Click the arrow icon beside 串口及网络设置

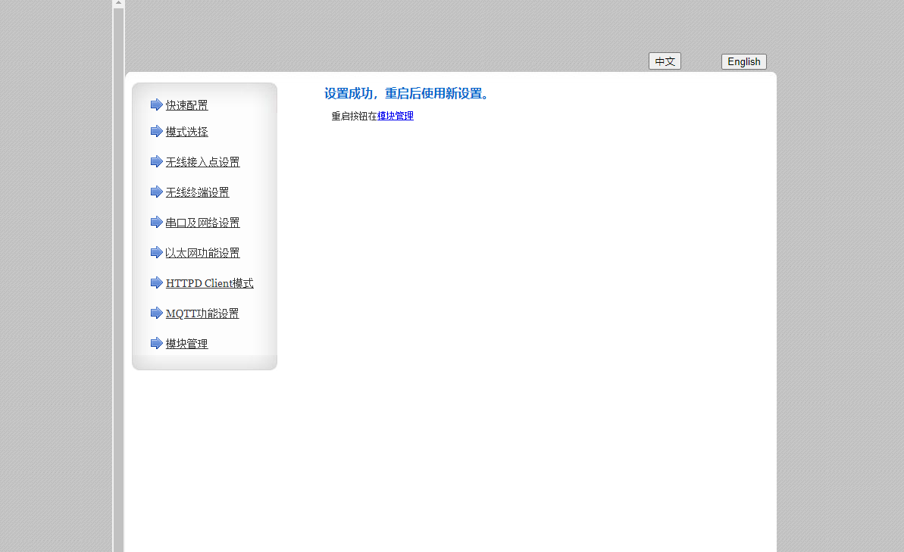pyautogui.click(x=157, y=222)
